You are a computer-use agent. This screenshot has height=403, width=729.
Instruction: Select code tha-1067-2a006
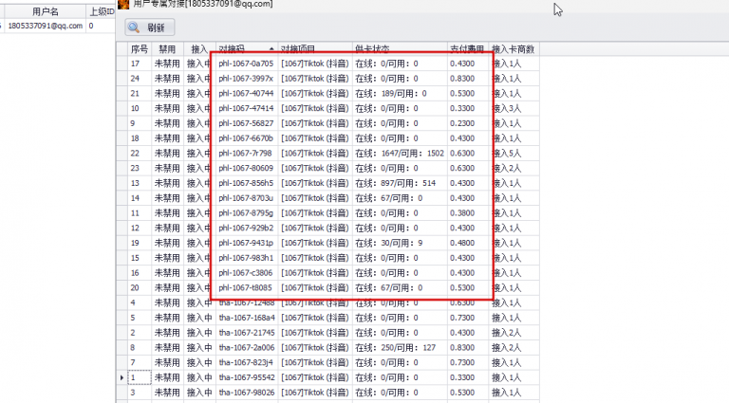[x=247, y=348]
